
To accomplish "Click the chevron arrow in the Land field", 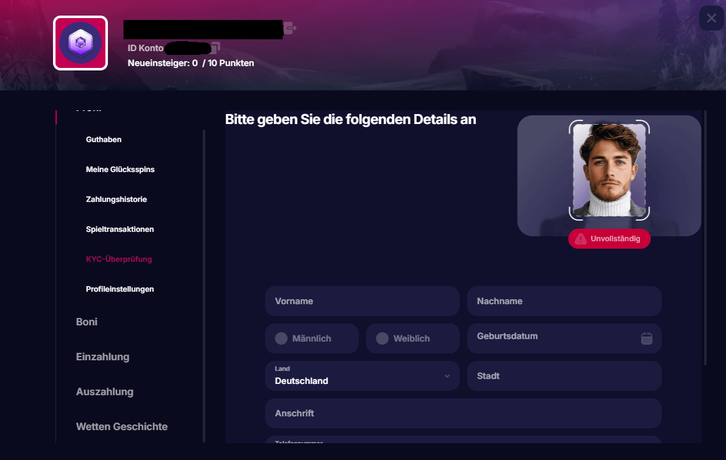I will coord(447,376).
